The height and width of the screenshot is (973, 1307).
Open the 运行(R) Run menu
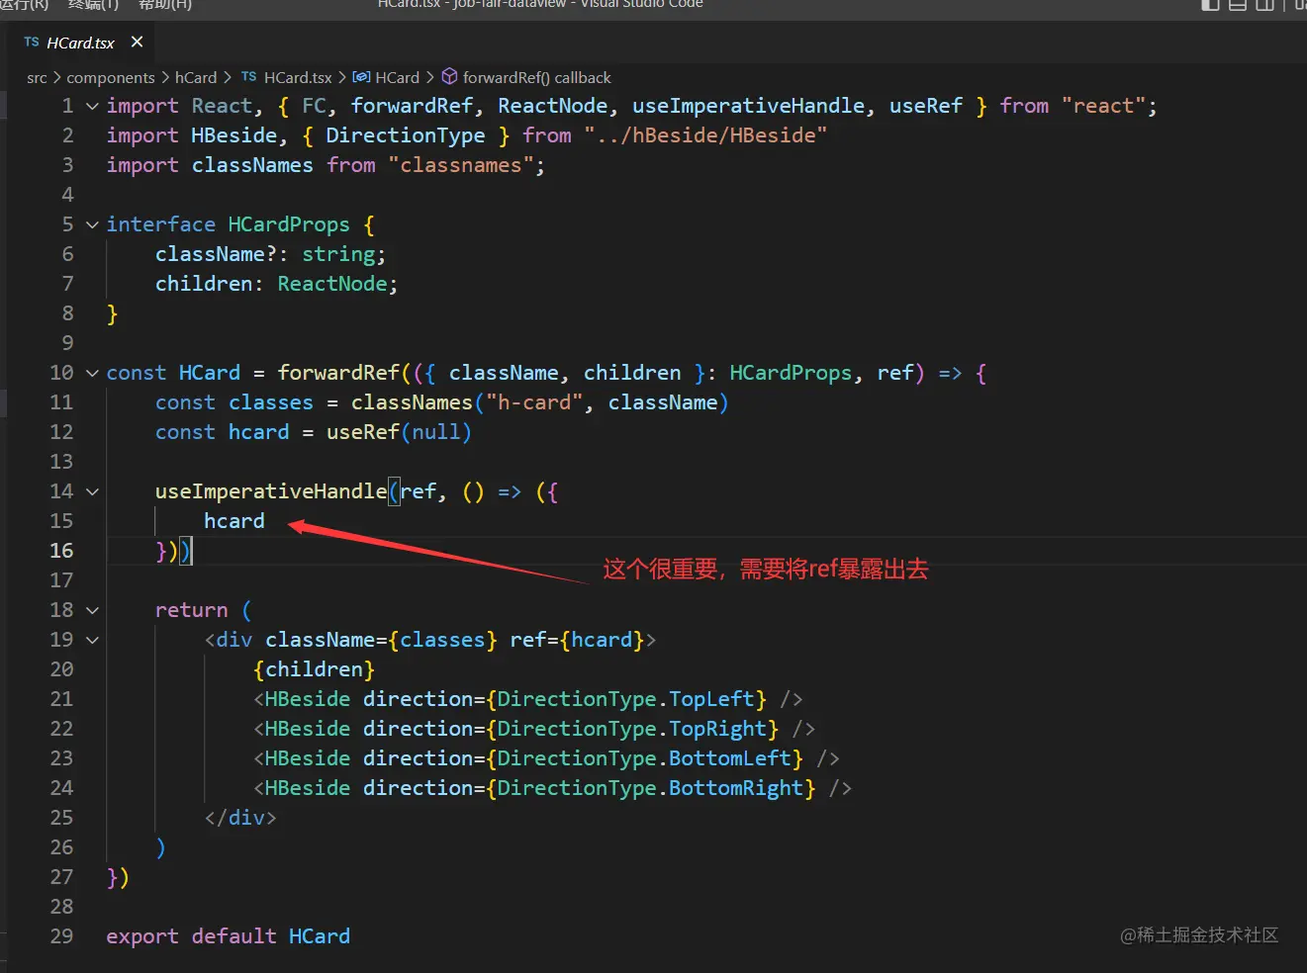24,4
